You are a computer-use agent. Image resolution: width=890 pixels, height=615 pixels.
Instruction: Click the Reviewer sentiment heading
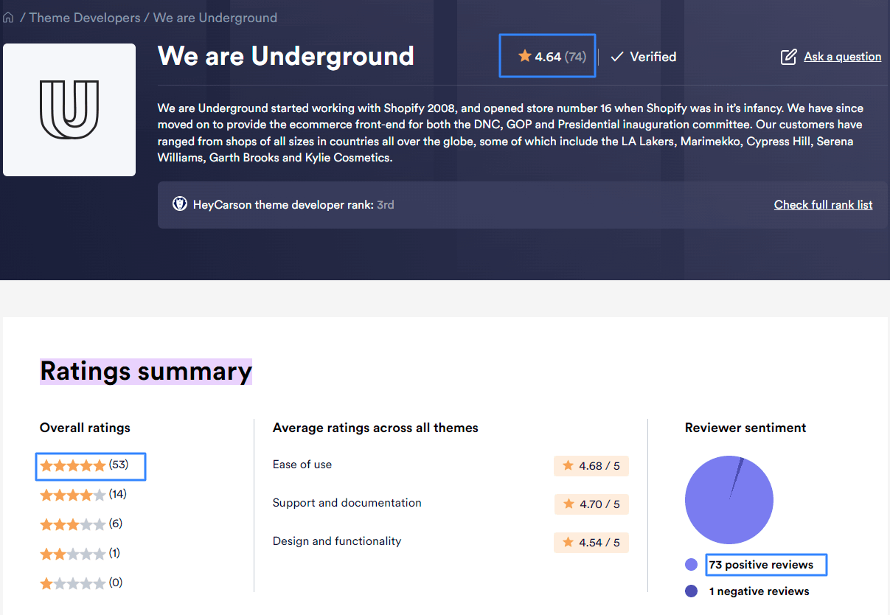coord(745,428)
